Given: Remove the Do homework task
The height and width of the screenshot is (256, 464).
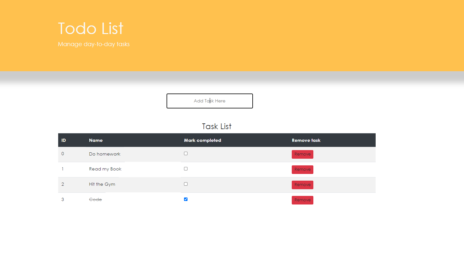Looking at the screenshot, I should [x=302, y=154].
